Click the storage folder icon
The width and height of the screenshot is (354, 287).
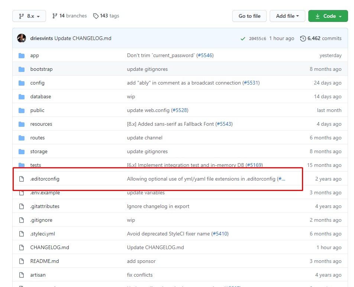[x=22, y=152]
